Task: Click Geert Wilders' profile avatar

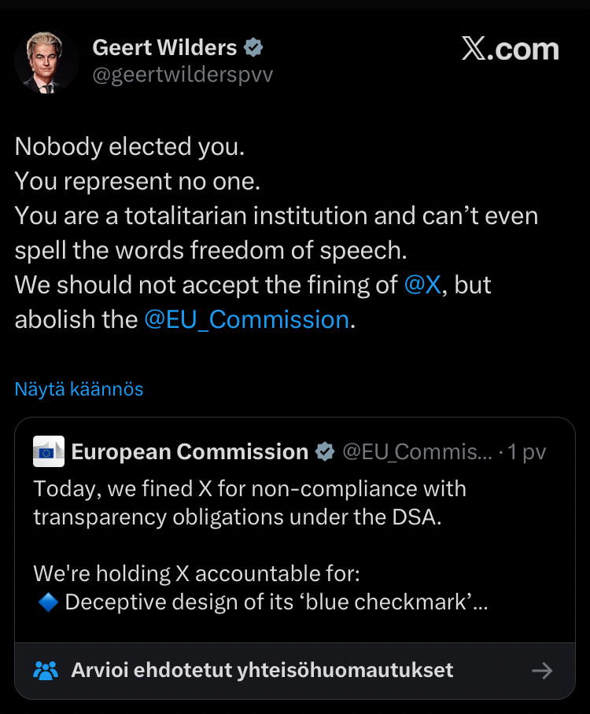Action: click(46, 62)
